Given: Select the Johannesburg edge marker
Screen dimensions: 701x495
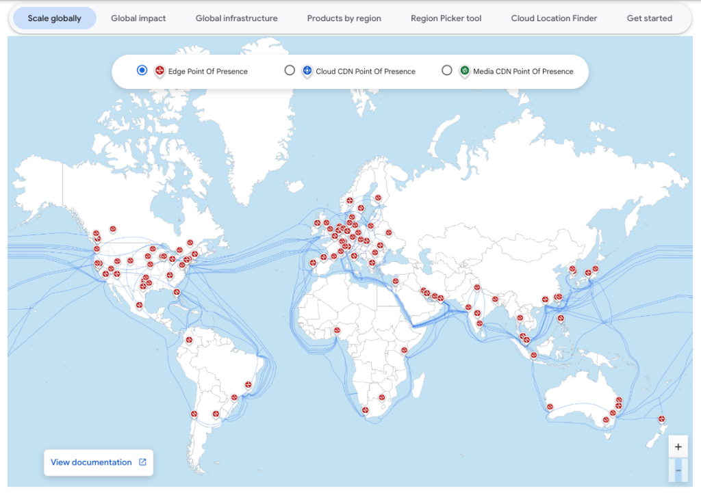Looking at the screenshot, I should point(382,398).
